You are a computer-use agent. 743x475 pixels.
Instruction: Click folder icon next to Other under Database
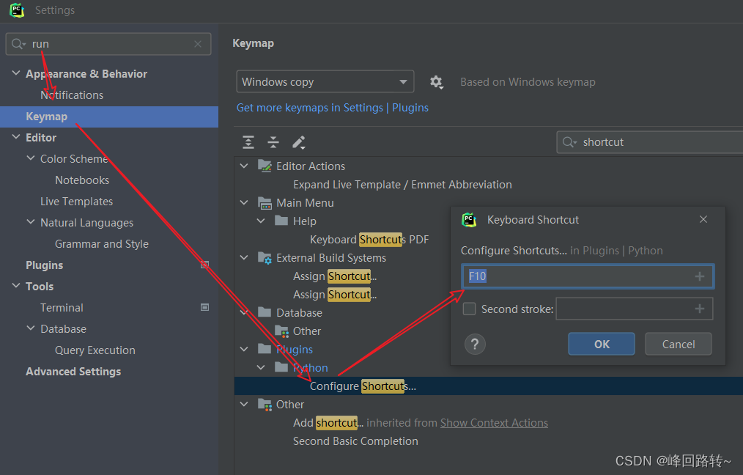(281, 331)
